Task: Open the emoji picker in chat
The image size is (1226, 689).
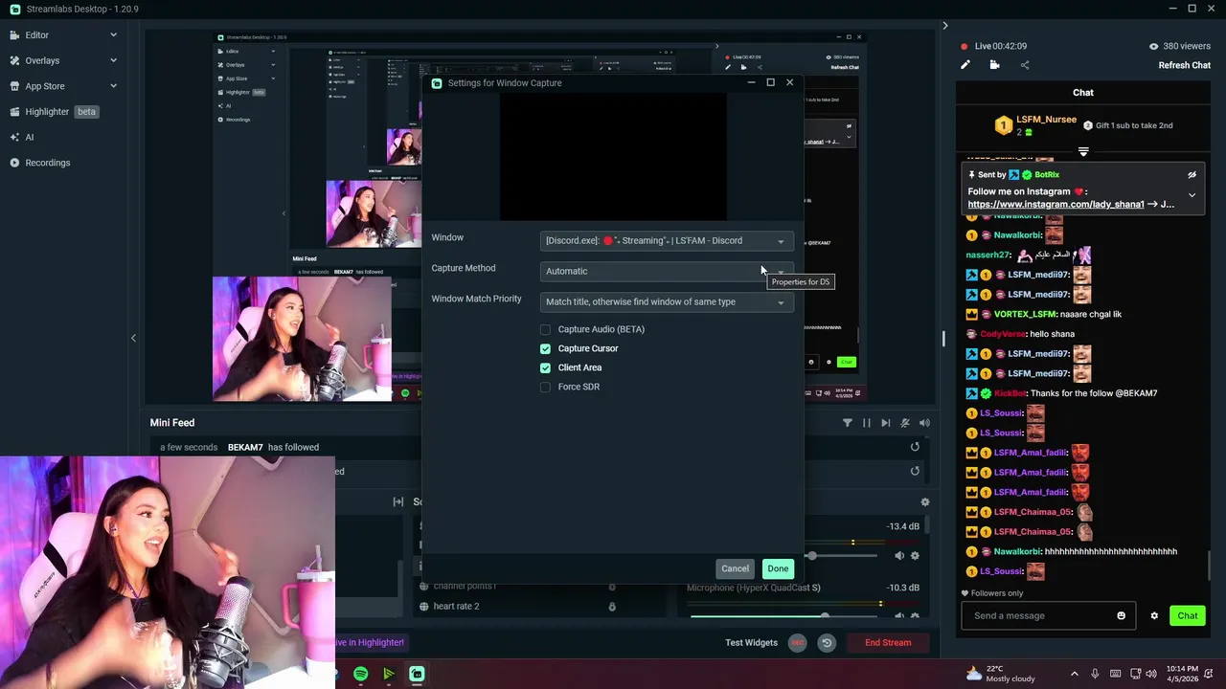Action: pyautogui.click(x=1121, y=615)
